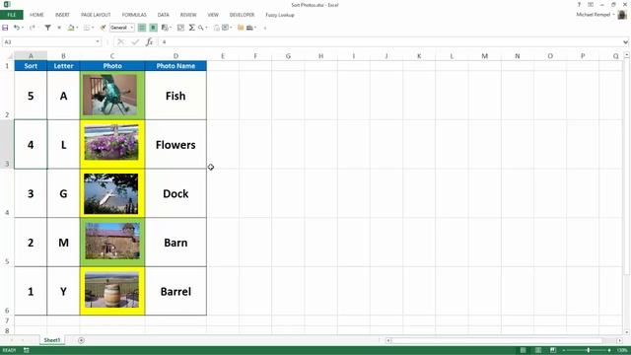Adjust the zoom slider handle

588,351
